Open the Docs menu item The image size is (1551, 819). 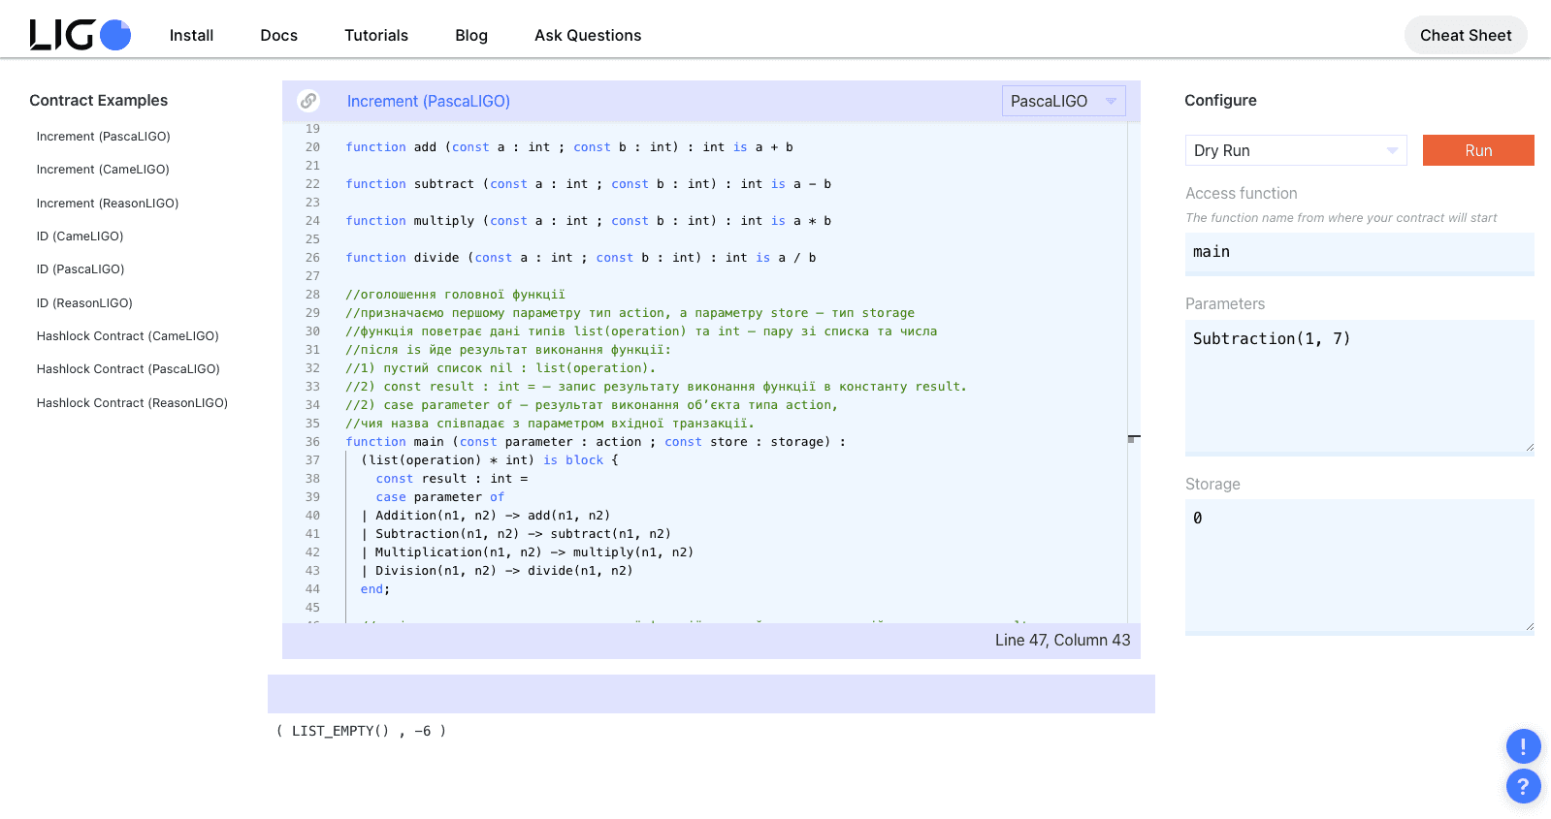pos(278,35)
